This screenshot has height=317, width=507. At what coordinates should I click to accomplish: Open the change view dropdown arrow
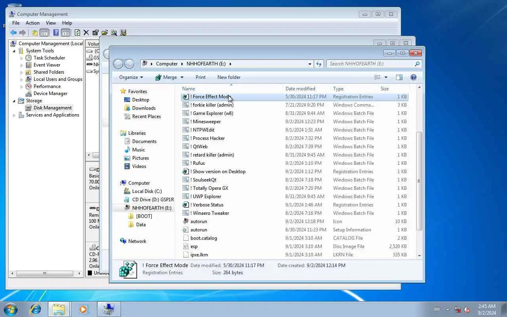[386, 77]
